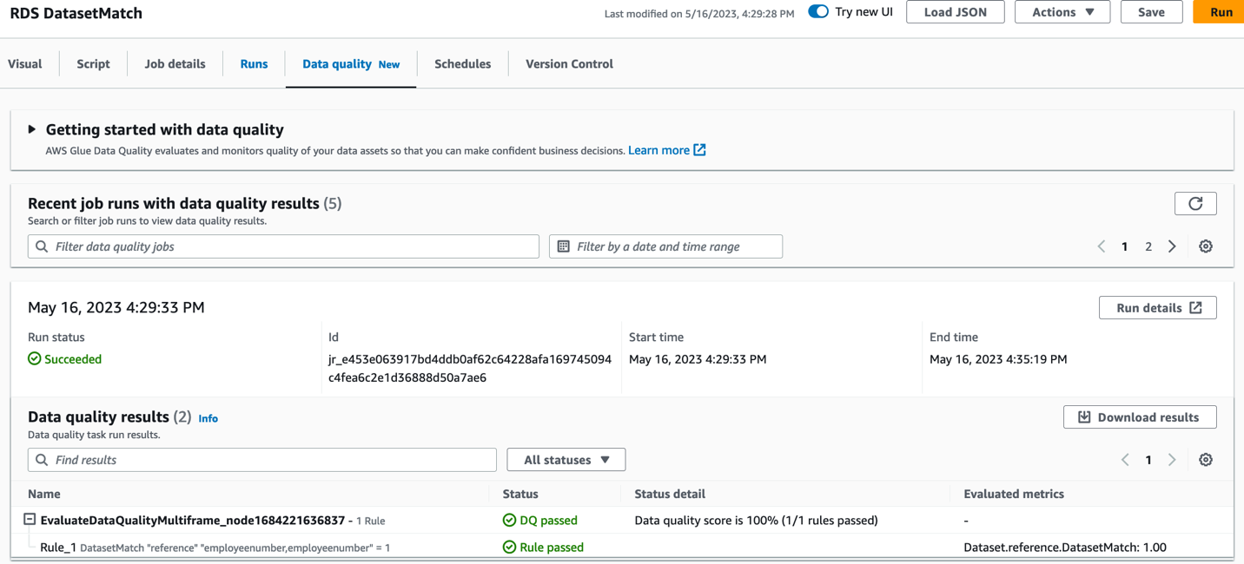Refresh the recent job runs list
The height and width of the screenshot is (564, 1244).
tap(1195, 203)
